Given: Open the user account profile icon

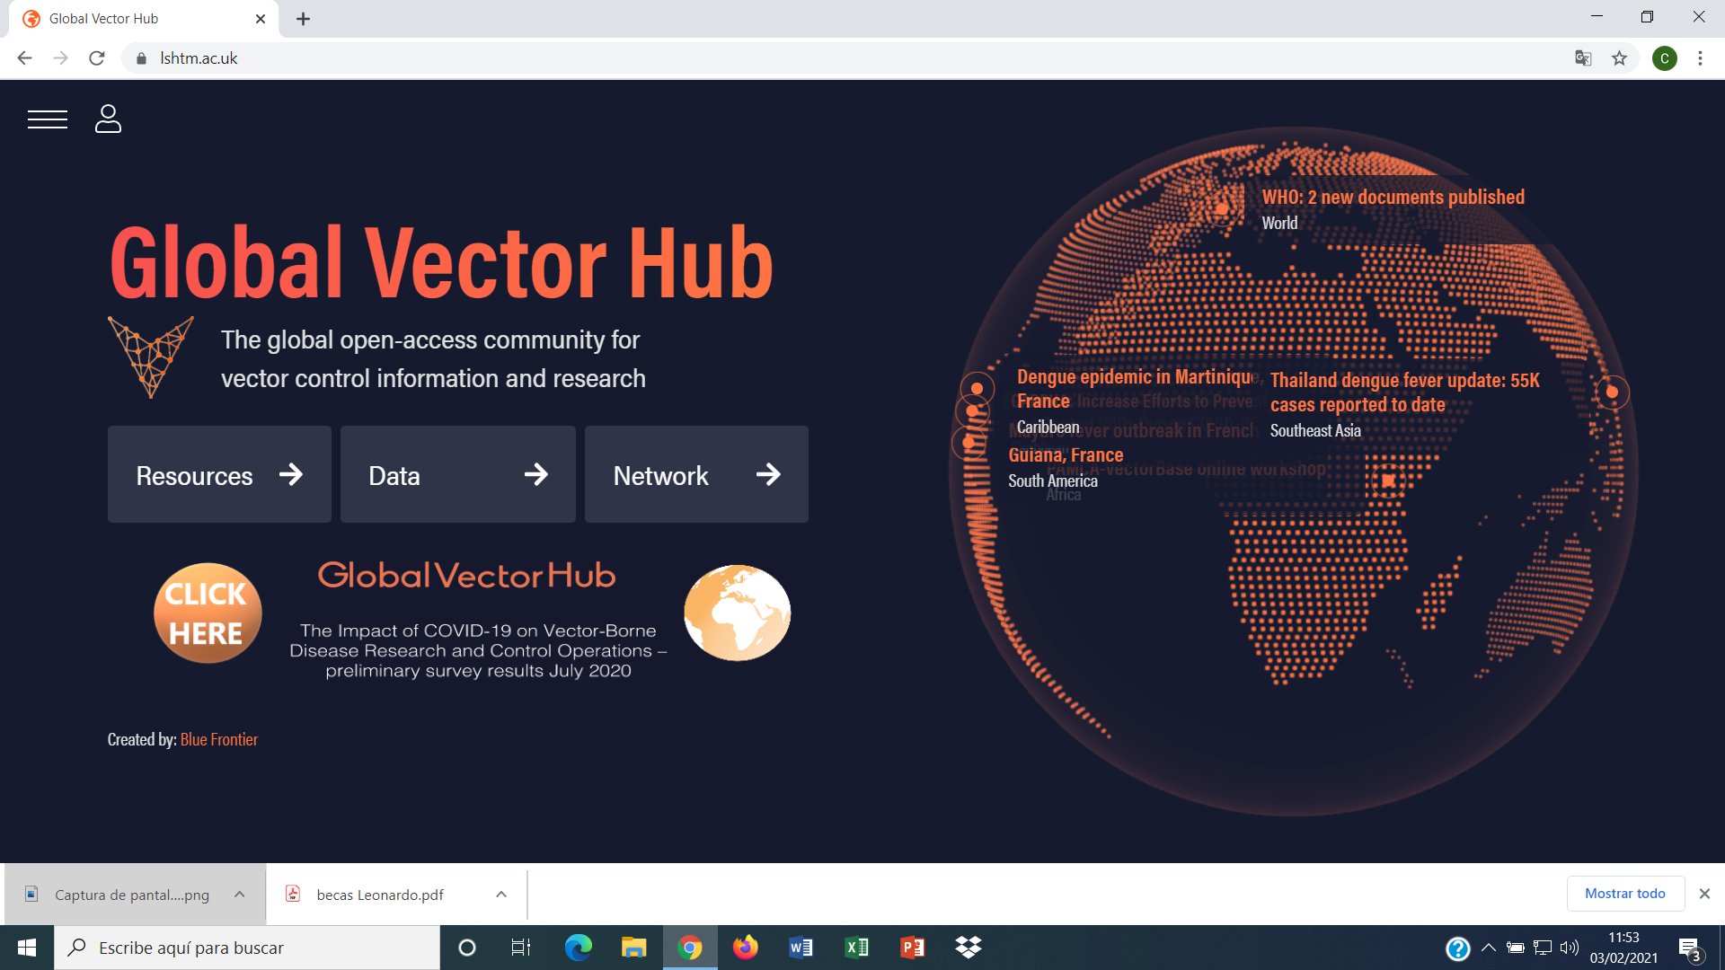Looking at the screenshot, I should [108, 119].
